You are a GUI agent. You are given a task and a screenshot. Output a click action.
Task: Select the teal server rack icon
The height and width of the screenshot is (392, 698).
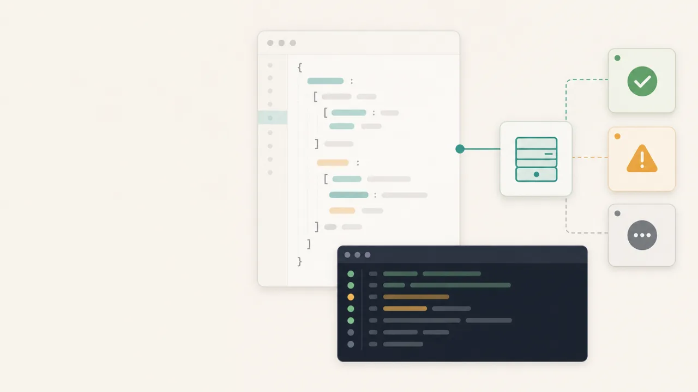(x=536, y=159)
